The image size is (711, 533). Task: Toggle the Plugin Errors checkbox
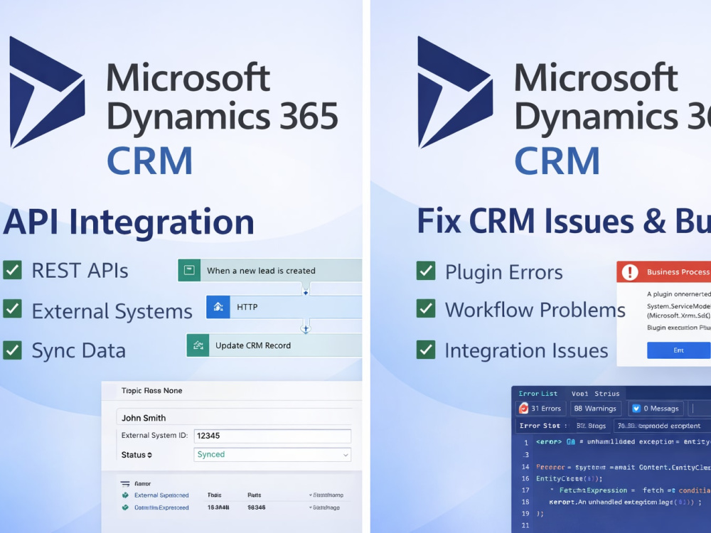pyautogui.click(x=426, y=271)
